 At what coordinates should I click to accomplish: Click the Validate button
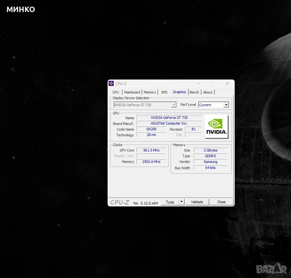point(197,202)
